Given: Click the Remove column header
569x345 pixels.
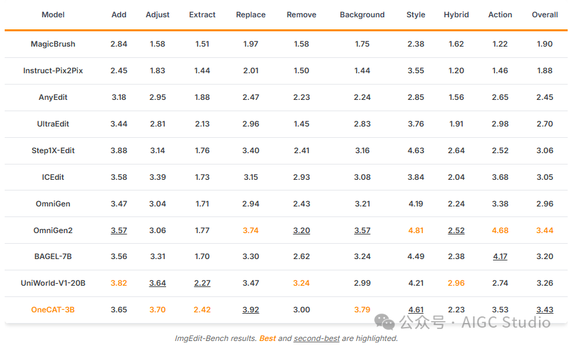Looking at the screenshot, I should pyautogui.click(x=302, y=15).
